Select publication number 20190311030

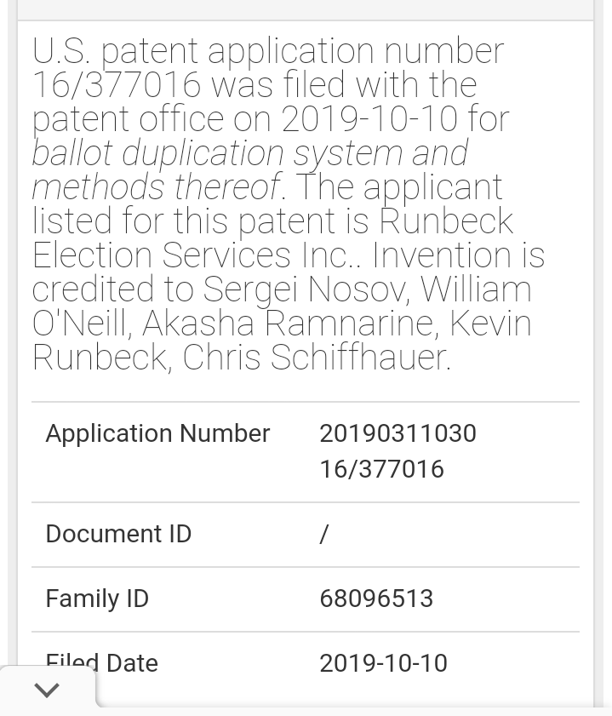click(x=398, y=433)
